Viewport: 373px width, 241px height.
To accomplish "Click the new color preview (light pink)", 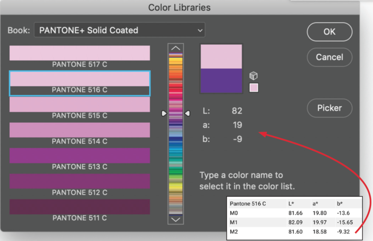I will click(x=221, y=57).
